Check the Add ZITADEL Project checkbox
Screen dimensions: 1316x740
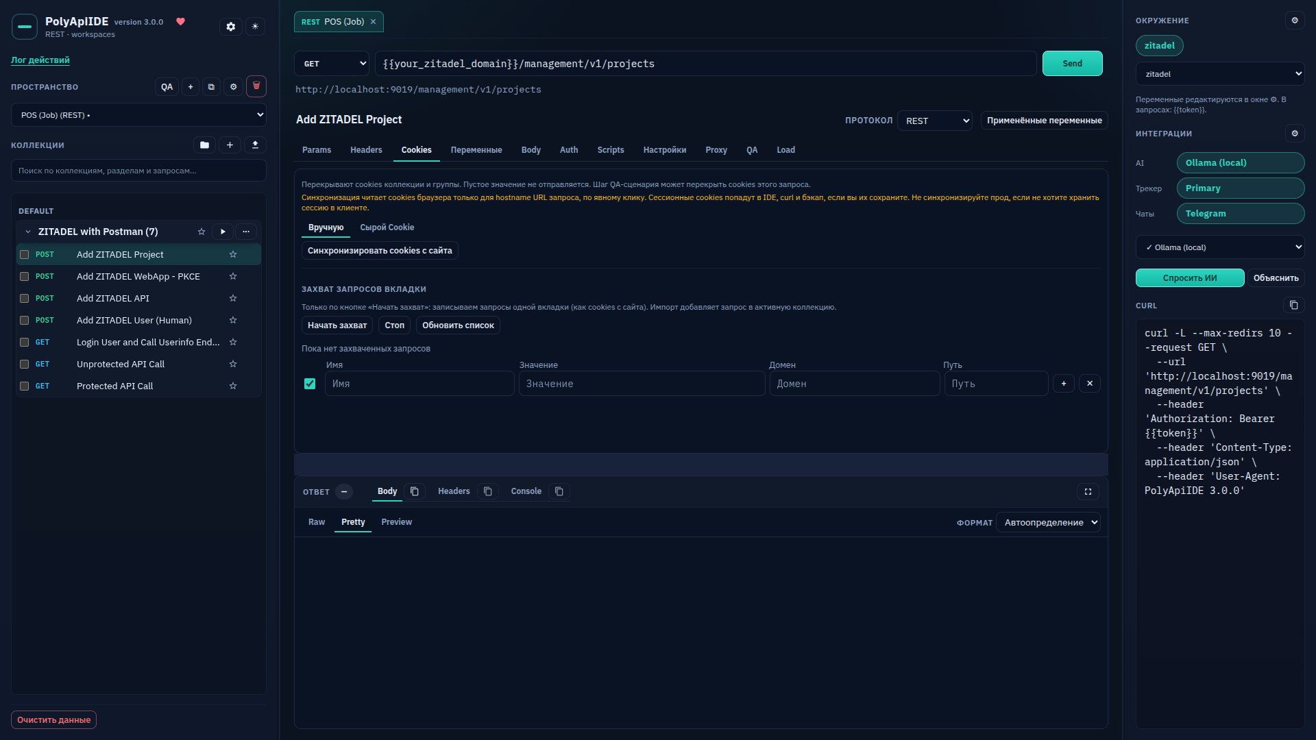[x=25, y=255]
